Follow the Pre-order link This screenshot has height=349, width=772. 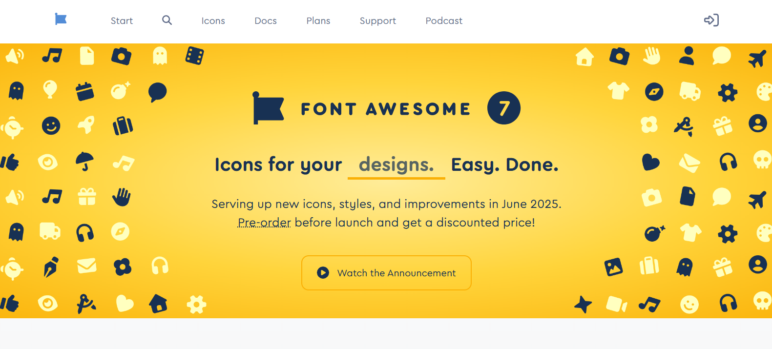coord(264,223)
